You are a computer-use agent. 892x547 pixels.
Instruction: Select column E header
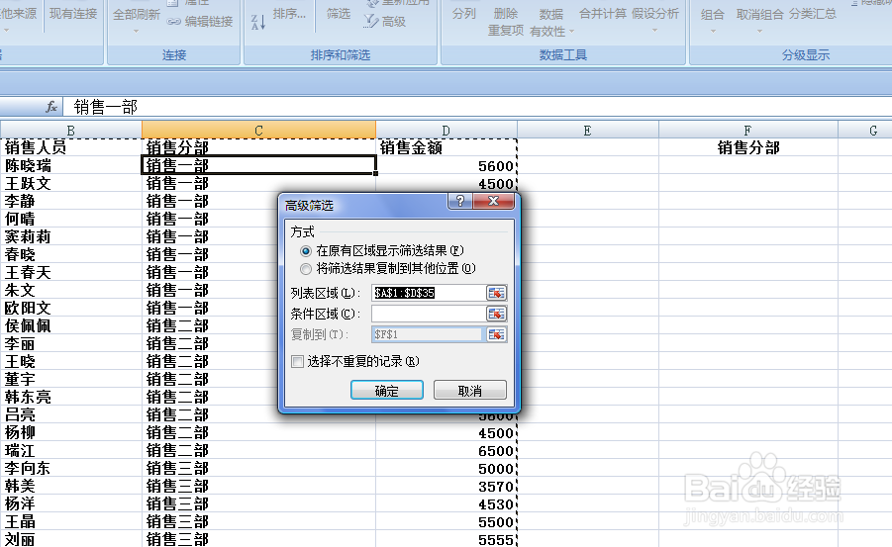[588, 131]
